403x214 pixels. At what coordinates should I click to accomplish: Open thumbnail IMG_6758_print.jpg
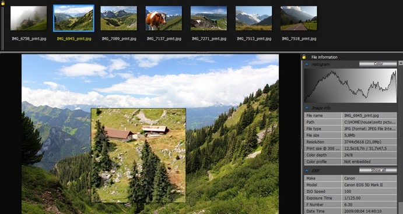click(29, 18)
